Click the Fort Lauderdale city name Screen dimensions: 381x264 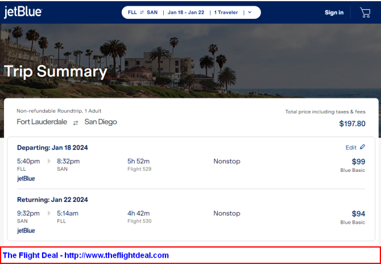tap(42, 122)
